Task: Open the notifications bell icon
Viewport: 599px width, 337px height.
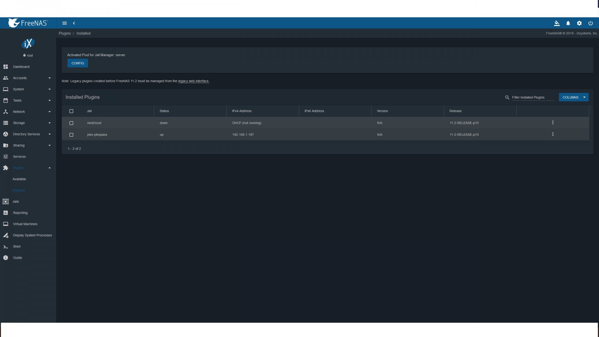Action: 568,23
